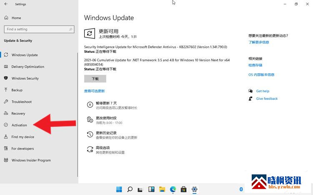Click the gear-sync icon for 高级选项
This screenshot has height=195, width=313.
pos(90,149)
